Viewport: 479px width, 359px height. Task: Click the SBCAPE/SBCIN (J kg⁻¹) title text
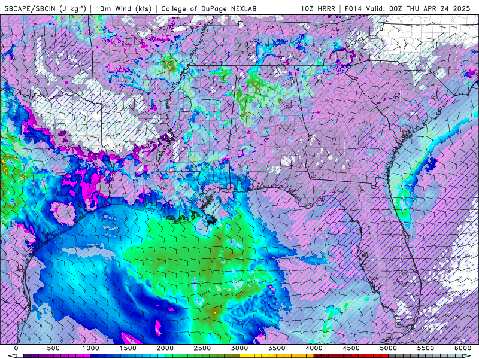click(x=46, y=8)
